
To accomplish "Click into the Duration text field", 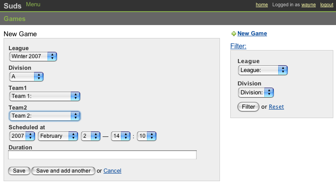I will 102,155.
